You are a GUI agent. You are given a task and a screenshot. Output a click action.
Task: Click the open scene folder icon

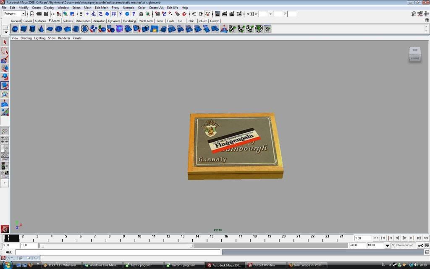pos(39,14)
